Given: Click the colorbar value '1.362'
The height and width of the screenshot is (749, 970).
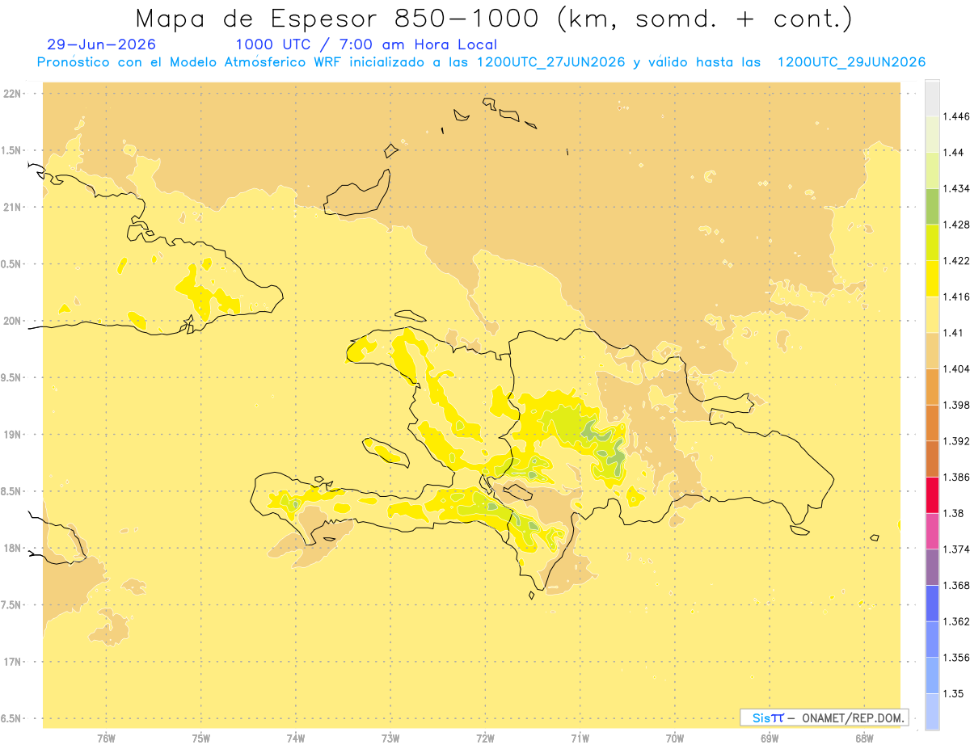Looking at the screenshot, I should pyautogui.click(x=958, y=621).
